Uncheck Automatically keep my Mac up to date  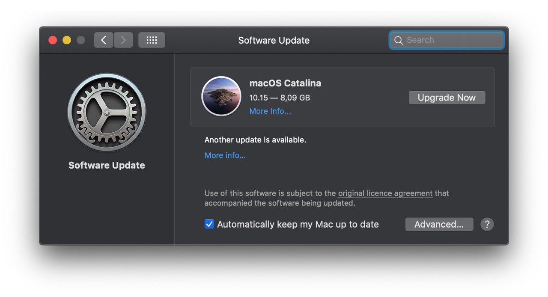coord(209,224)
